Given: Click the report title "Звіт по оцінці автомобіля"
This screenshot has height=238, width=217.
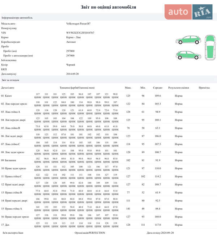Looking at the screenshot, I should tap(108, 7).
